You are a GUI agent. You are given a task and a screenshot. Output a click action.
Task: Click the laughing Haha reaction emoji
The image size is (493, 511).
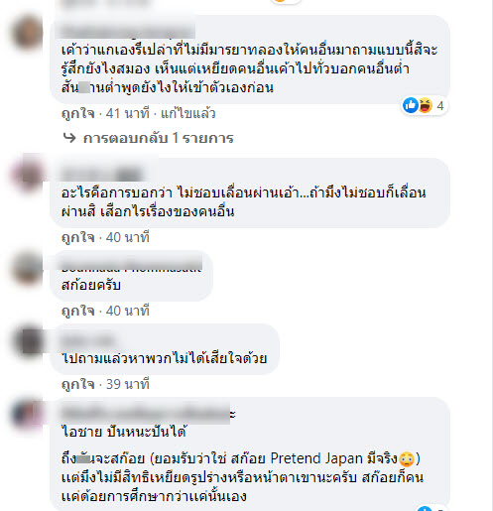426,105
